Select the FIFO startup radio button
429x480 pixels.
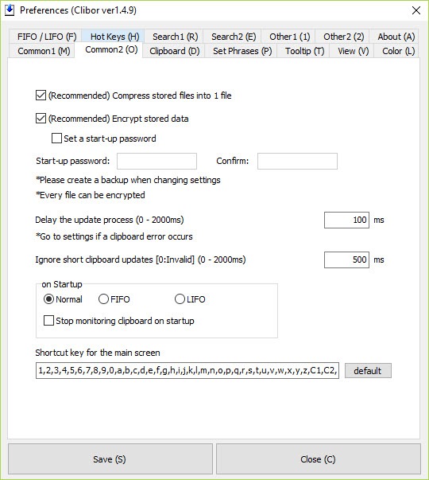point(103,299)
